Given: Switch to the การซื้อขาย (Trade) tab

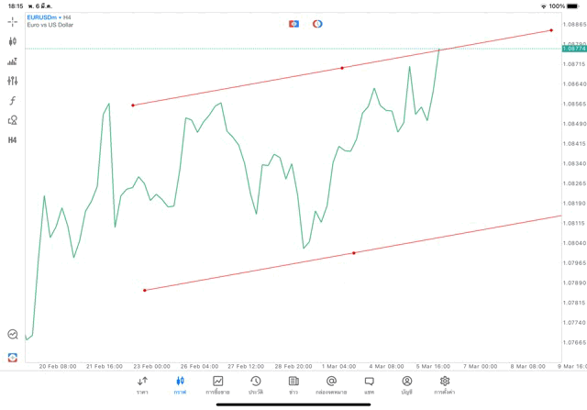Looking at the screenshot, I should point(217,384).
